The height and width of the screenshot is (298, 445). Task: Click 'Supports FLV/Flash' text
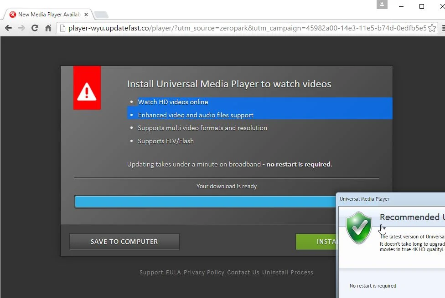point(166,141)
